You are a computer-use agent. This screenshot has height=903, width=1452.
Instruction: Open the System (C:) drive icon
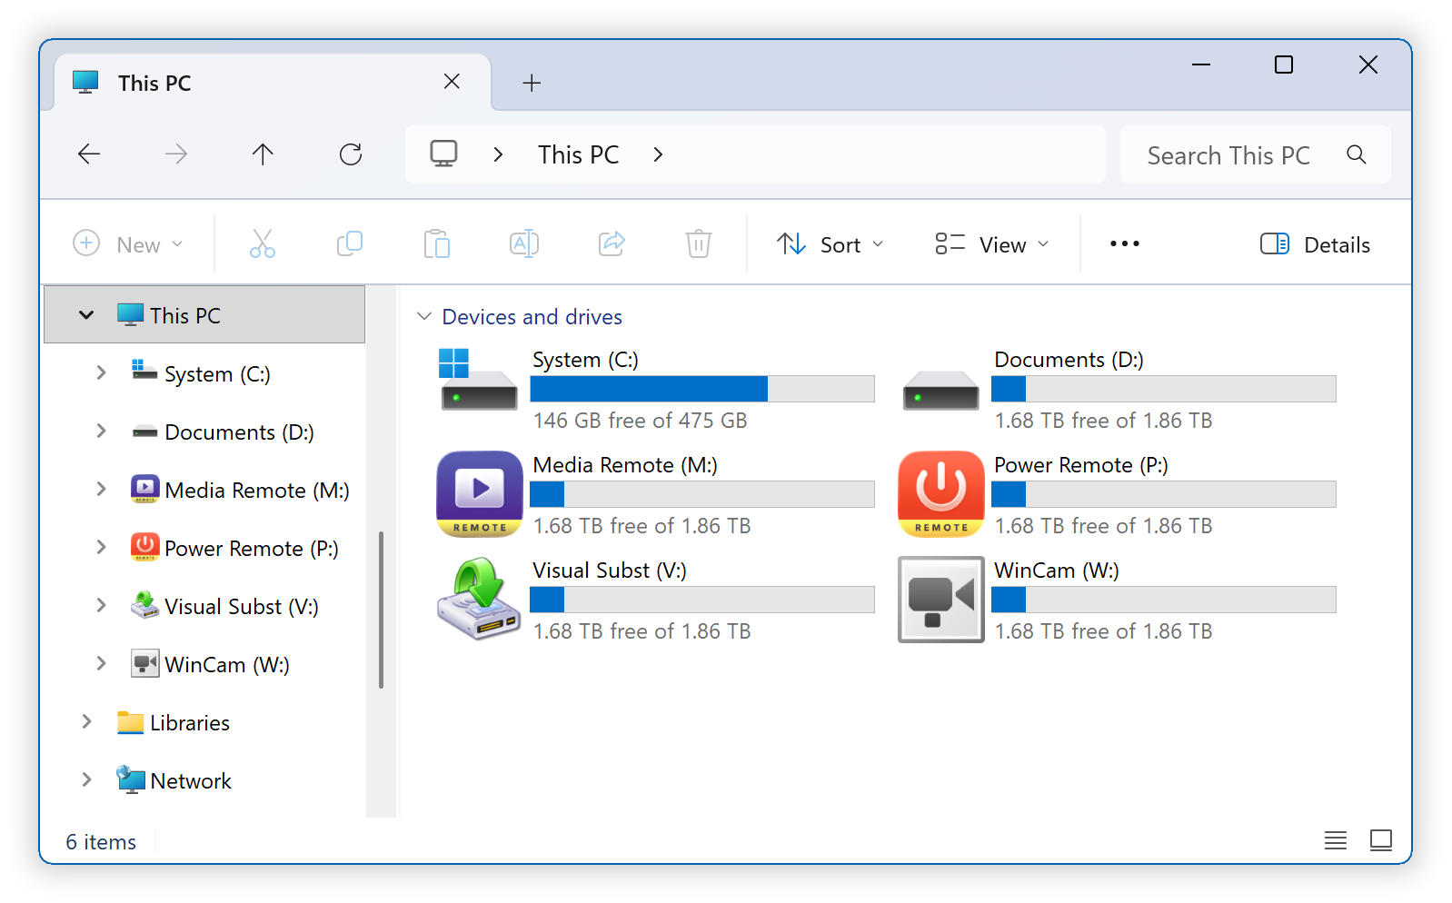479,380
